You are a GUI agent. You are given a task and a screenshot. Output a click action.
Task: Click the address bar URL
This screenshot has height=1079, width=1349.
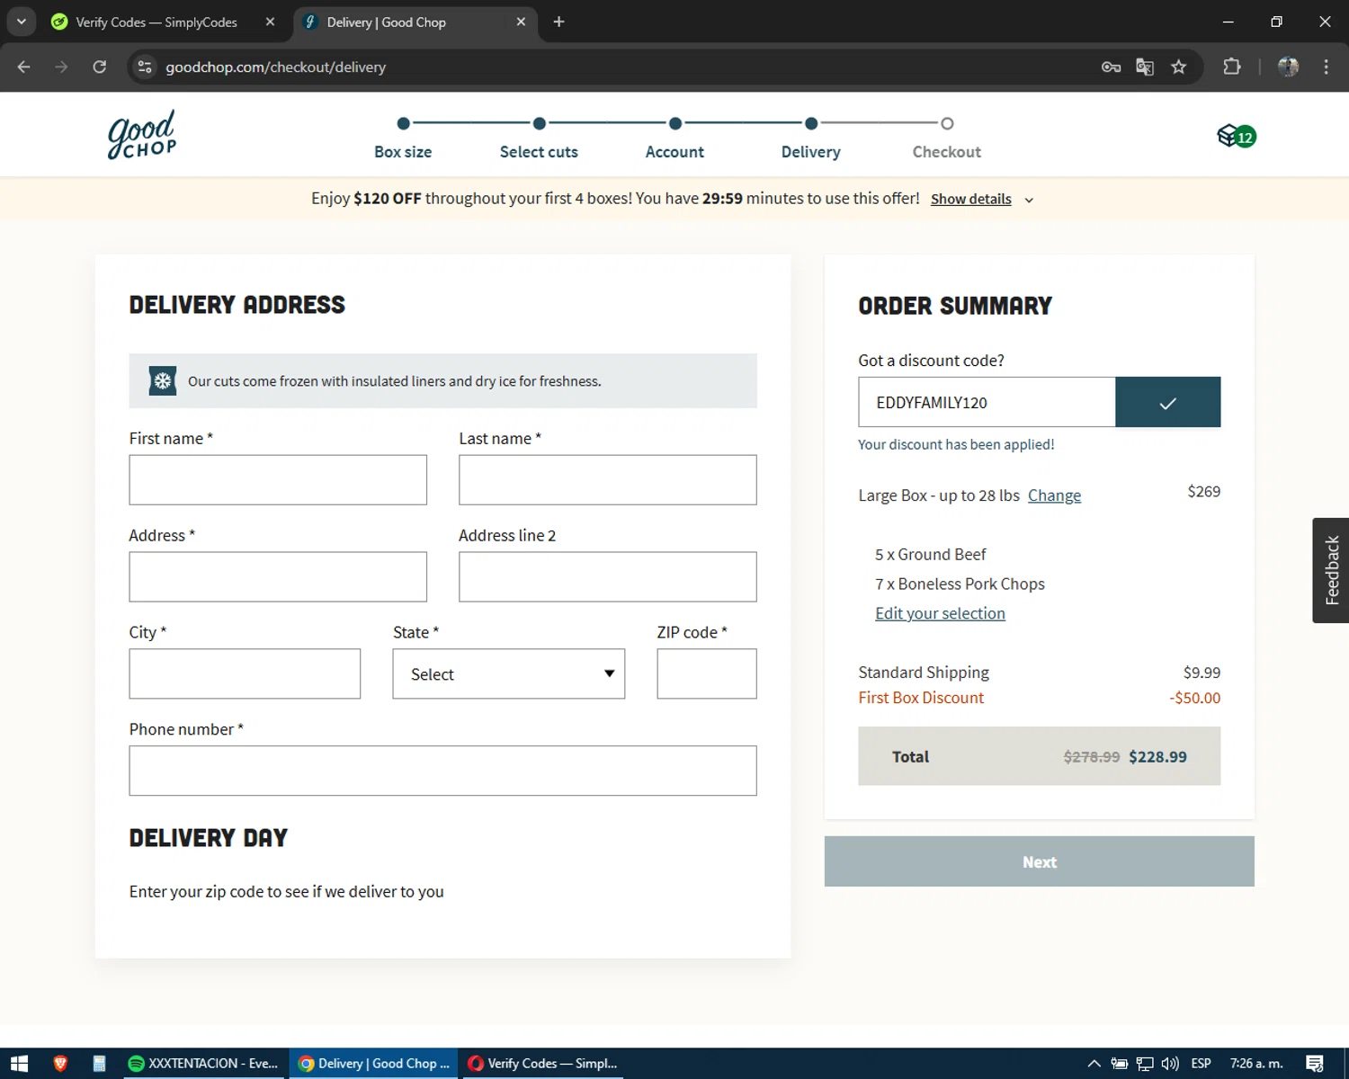pos(275,67)
